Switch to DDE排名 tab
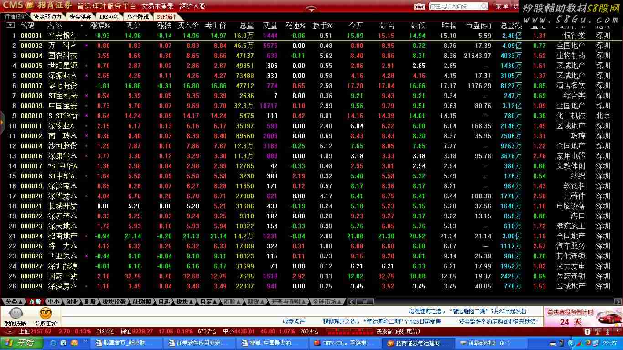Image resolution: width=623 pixels, height=350 pixels. (109, 16)
